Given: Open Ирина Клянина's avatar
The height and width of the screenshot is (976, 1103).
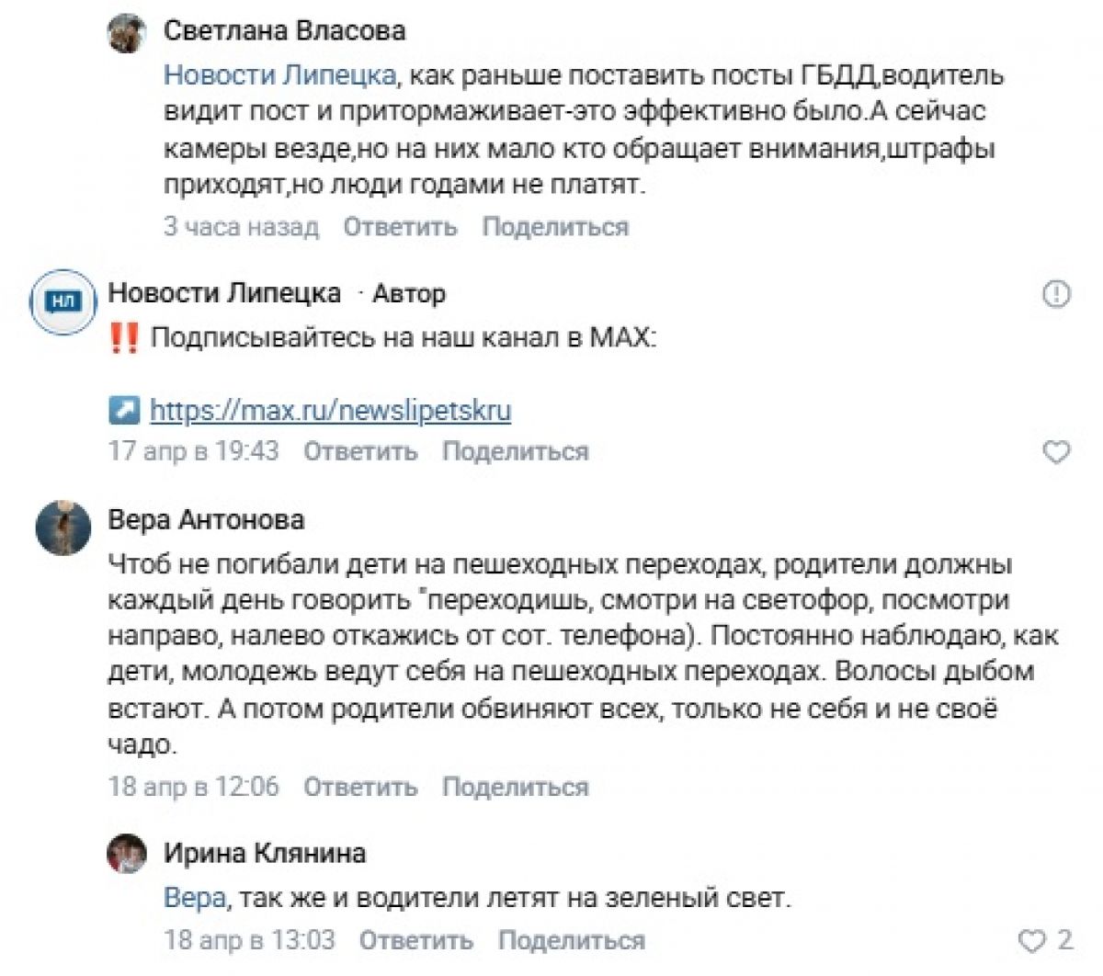Looking at the screenshot, I should click(128, 855).
